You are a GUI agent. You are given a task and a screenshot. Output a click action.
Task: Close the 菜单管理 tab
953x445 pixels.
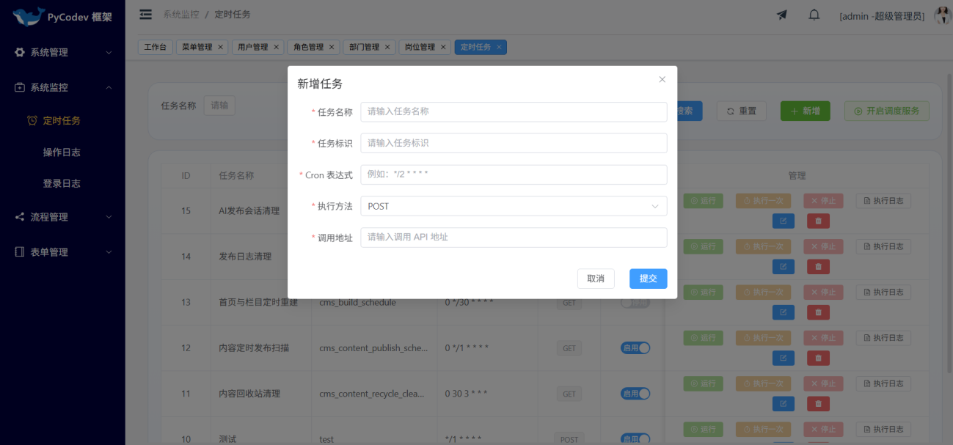221,47
